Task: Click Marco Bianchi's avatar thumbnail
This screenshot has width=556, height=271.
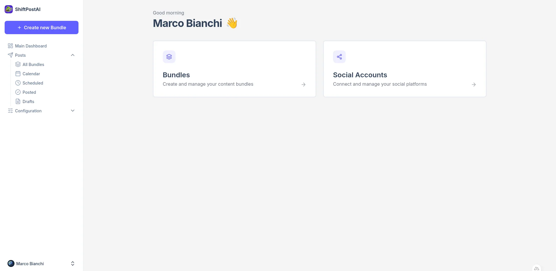Action: [x=11, y=263]
